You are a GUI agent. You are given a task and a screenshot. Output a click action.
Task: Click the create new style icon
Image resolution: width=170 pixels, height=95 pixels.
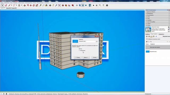(x=169, y=29)
